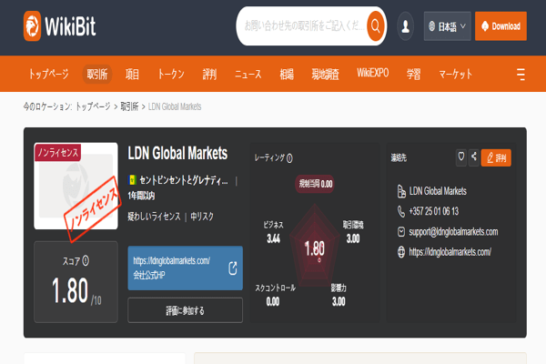
Task: Select the 取引所 nav tab
Action: (97, 74)
